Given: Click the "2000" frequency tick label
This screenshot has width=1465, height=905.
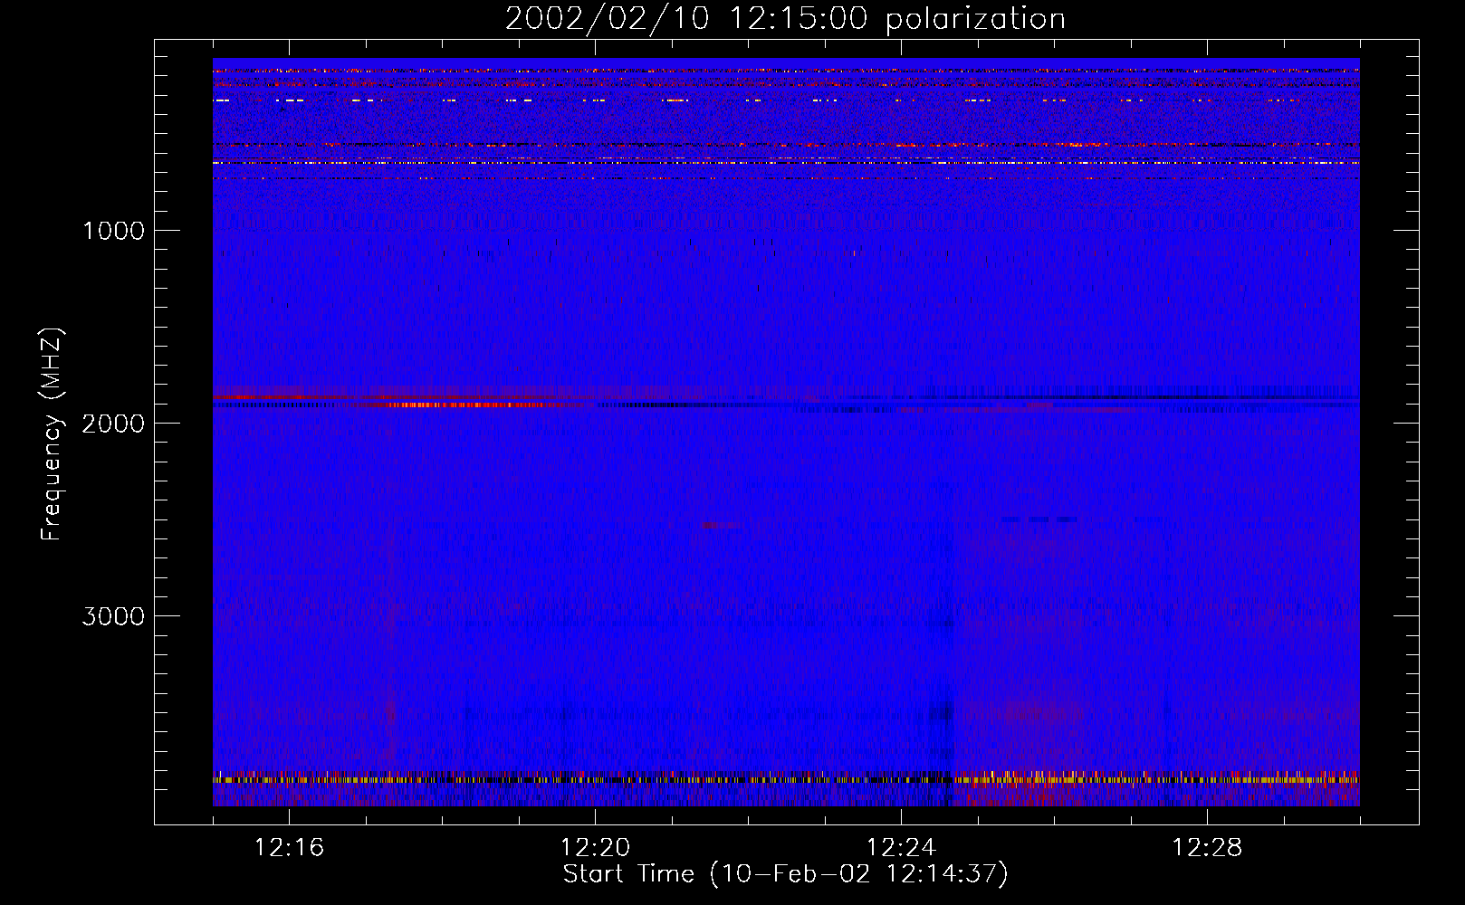Looking at the screenshot, I should click(113, 424).
